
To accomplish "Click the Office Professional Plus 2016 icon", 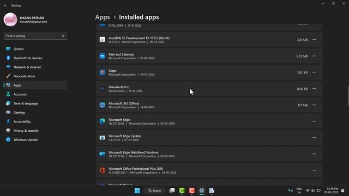I will pyautogui.click(x=102, y=170).
